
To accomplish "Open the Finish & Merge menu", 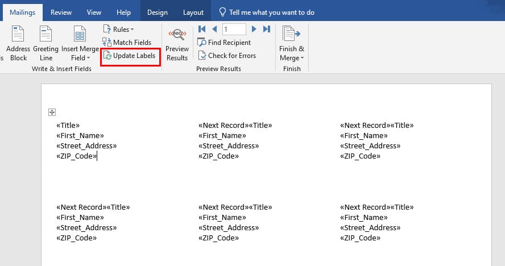I will [x=292, y=44].
